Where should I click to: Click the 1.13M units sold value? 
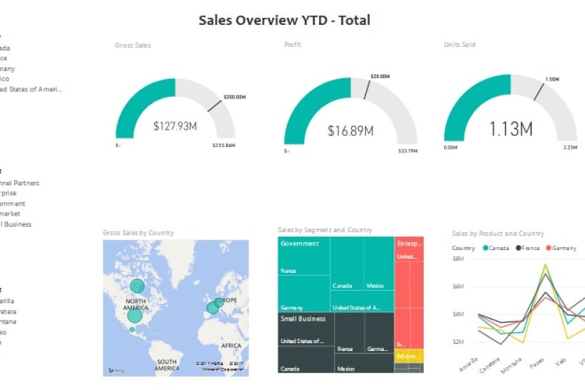point(511,129)
